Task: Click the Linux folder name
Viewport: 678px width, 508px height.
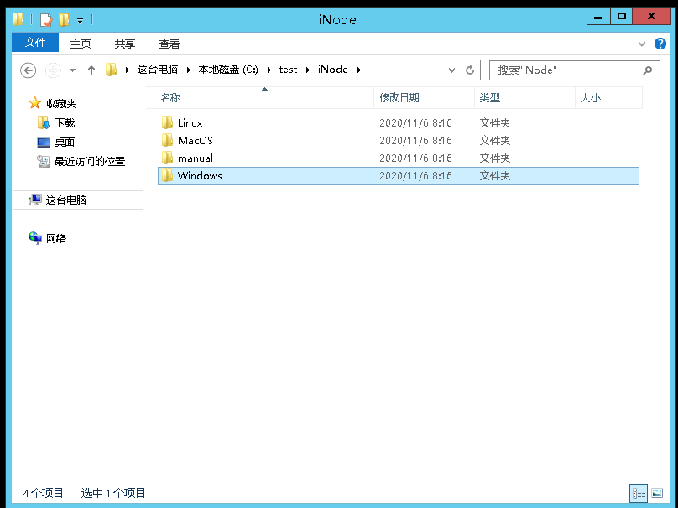Action: click(190, 123)
